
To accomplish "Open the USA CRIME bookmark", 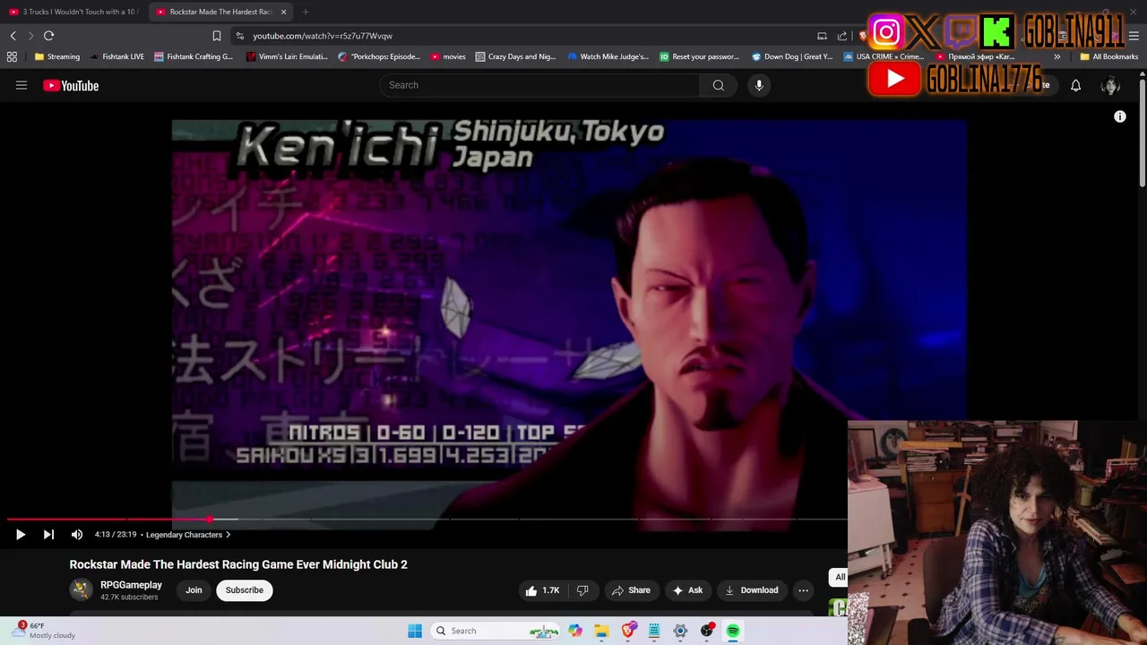I will pos(884,56).
